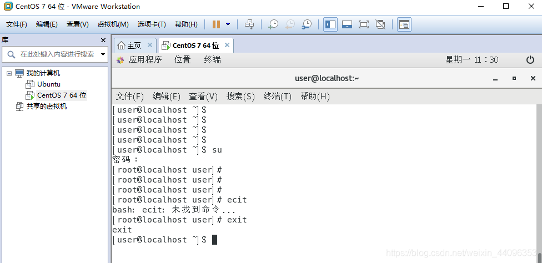Image resolution: width=542 pixels, height=263 pixels.
Task: Open terminal 帮助(H) menu
Action: click(315, 97)
